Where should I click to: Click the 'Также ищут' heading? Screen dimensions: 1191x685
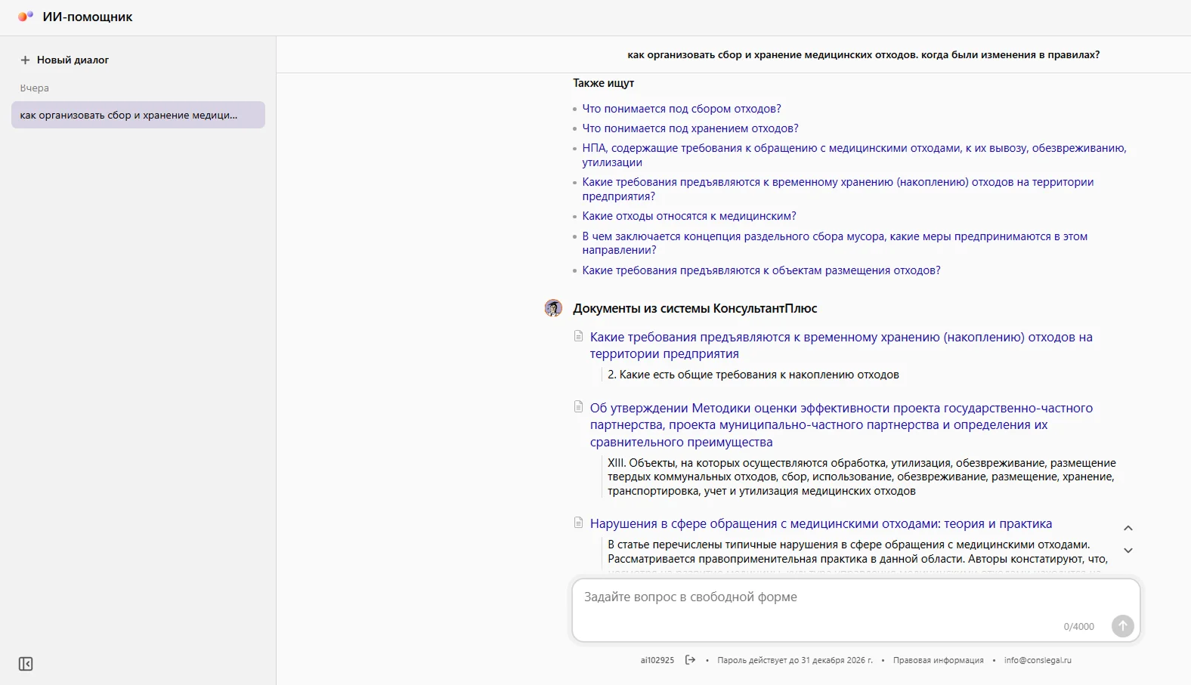[x=603, y=83]
